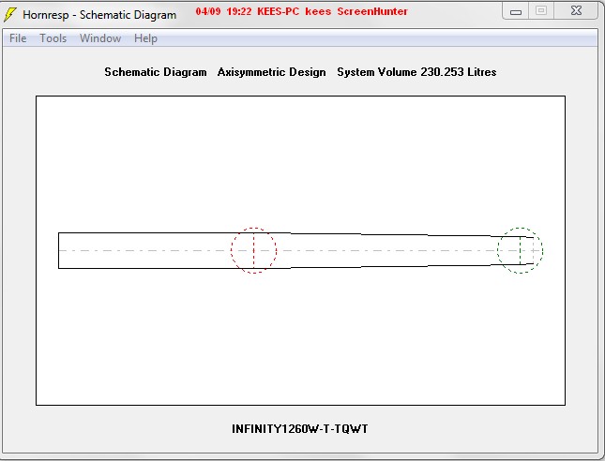Click the 'Schematic Diagram' heading text
The width and height of the screenshot is (605, 461).
pos(156,72)
